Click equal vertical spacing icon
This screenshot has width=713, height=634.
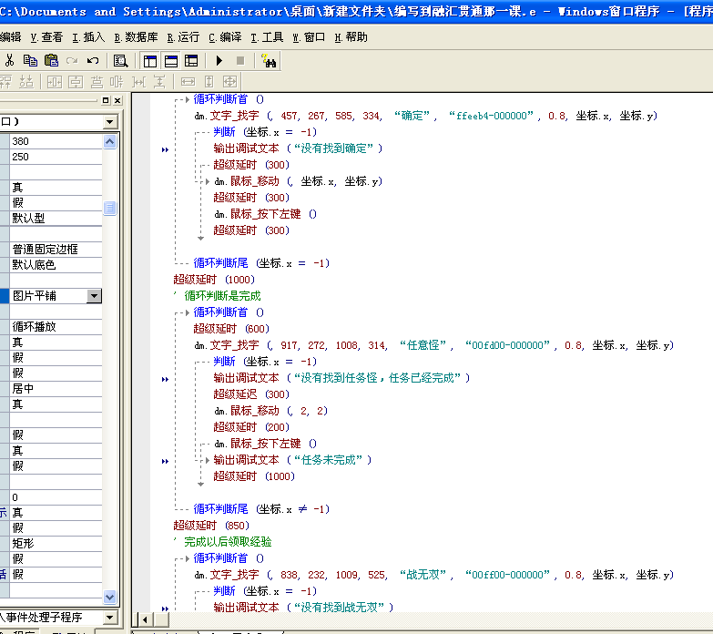click(x=159, y=82)
